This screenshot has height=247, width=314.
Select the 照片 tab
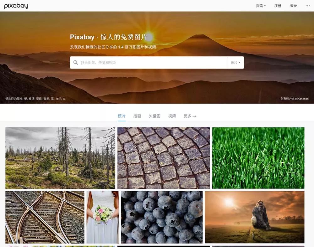[x=122, y=116]
